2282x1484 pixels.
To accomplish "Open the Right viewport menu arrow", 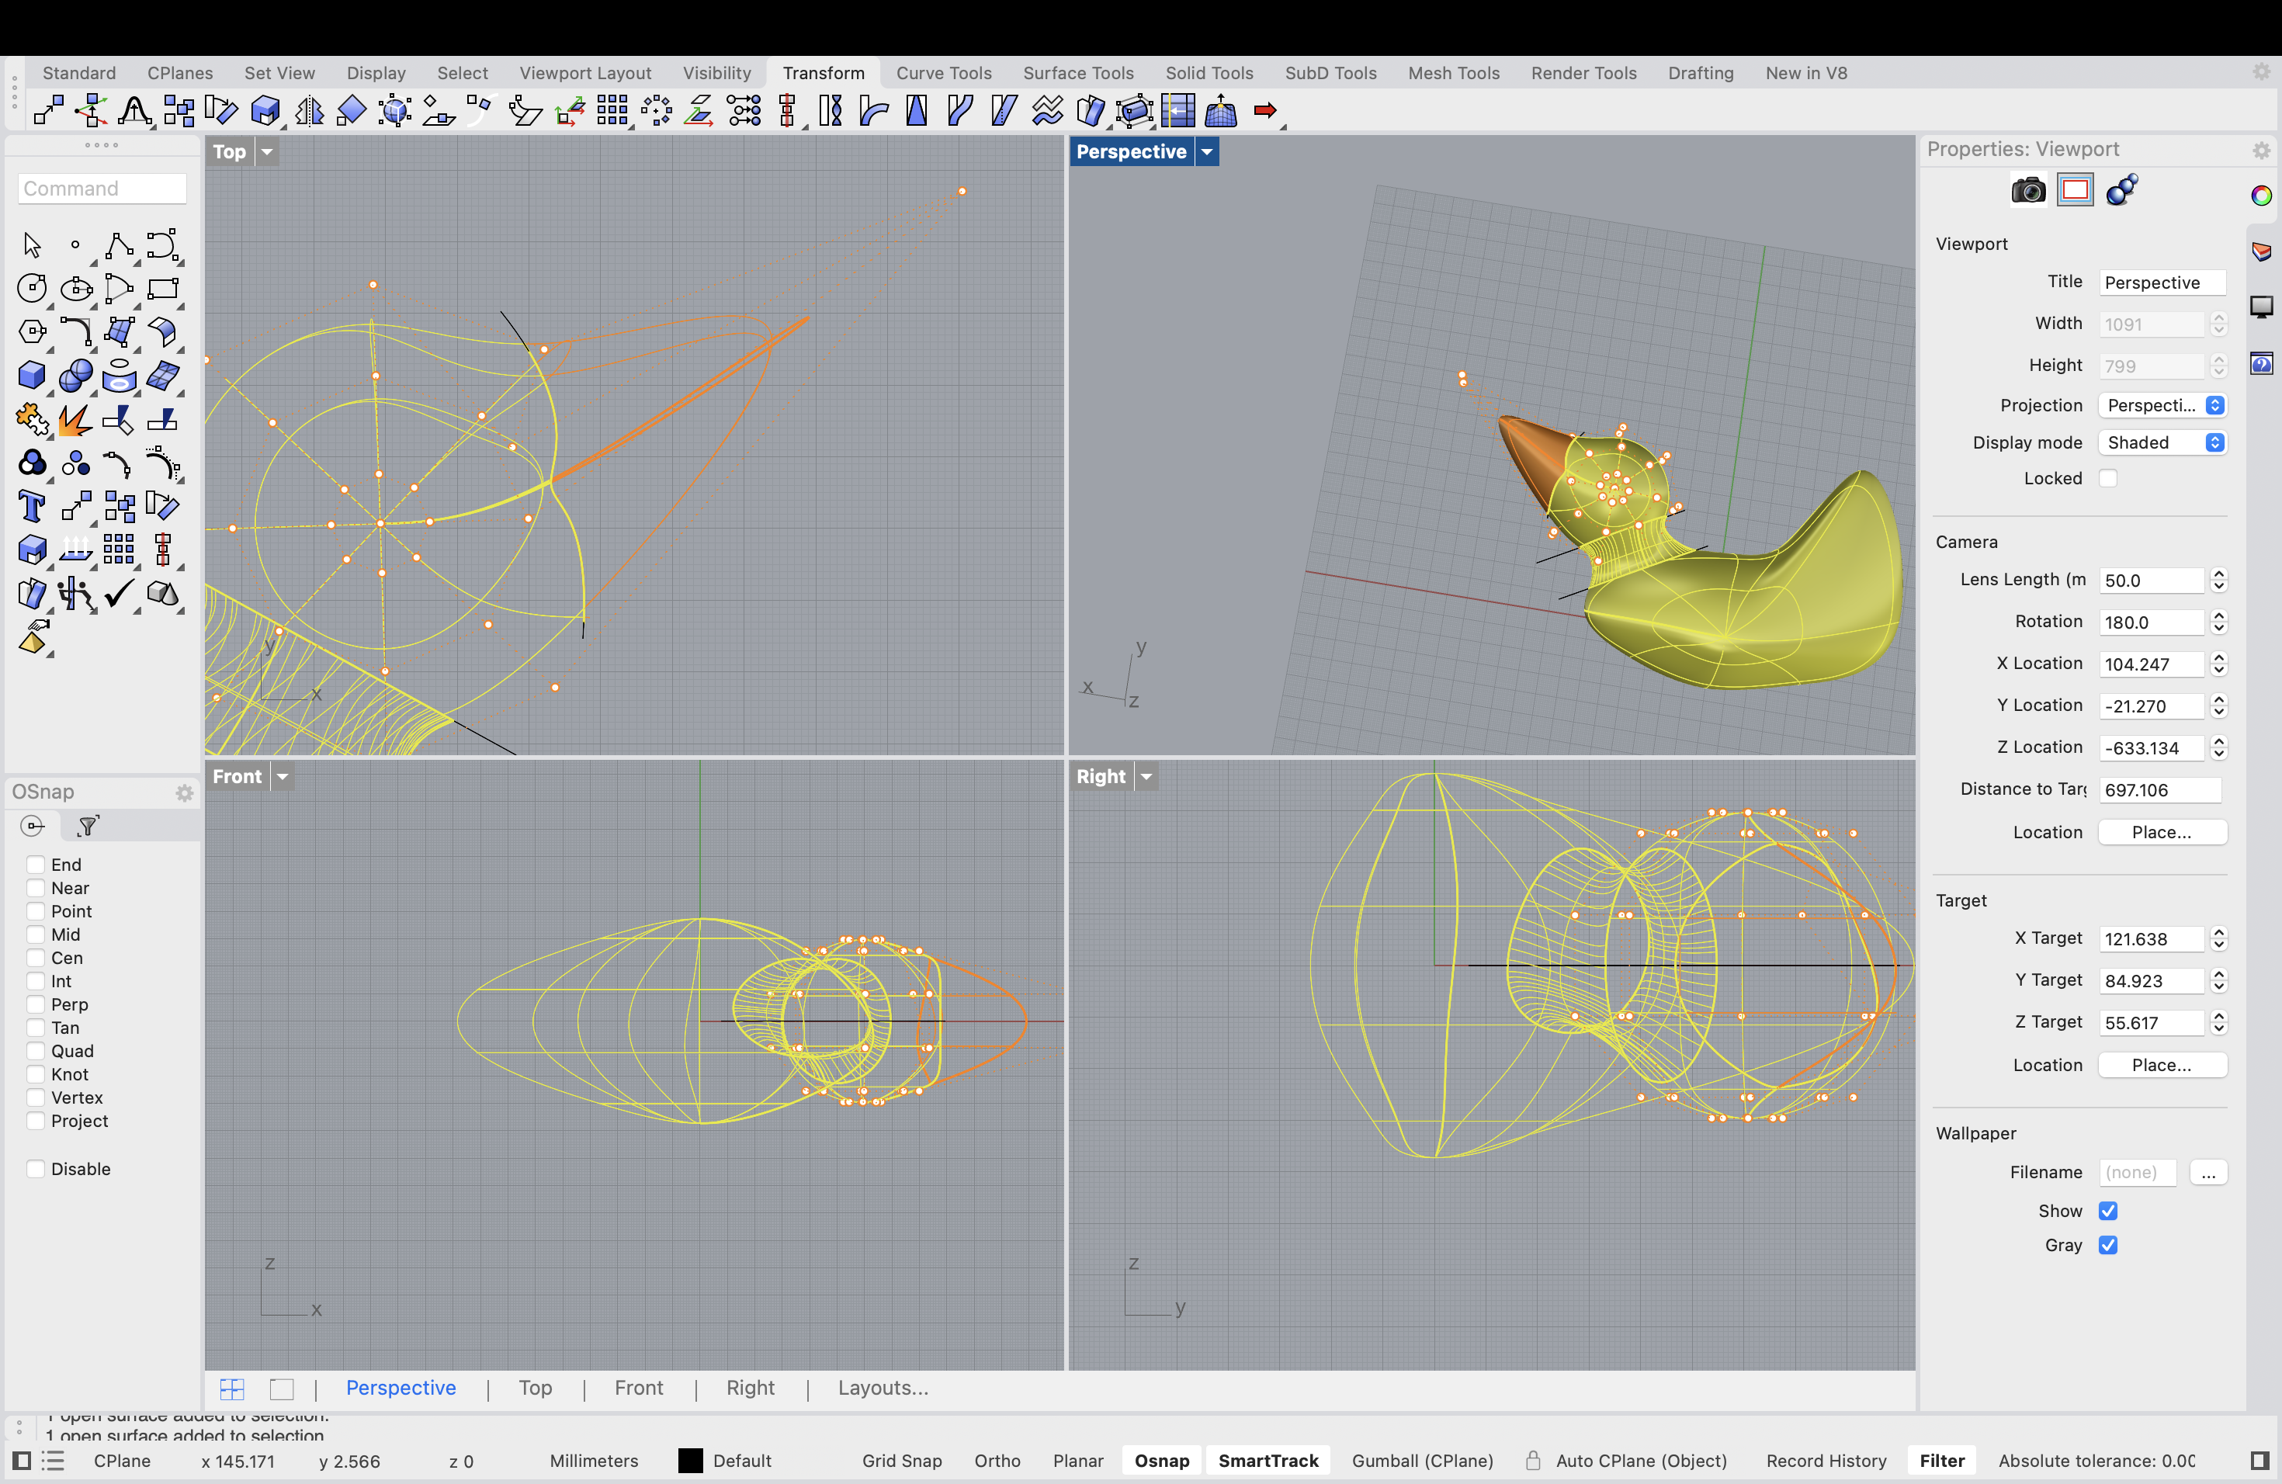I will point(1146,776).
